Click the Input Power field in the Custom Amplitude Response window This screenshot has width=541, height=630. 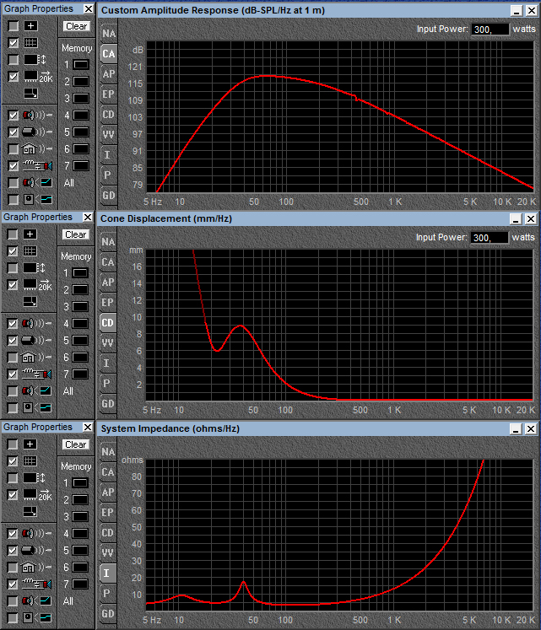[490, 30]
